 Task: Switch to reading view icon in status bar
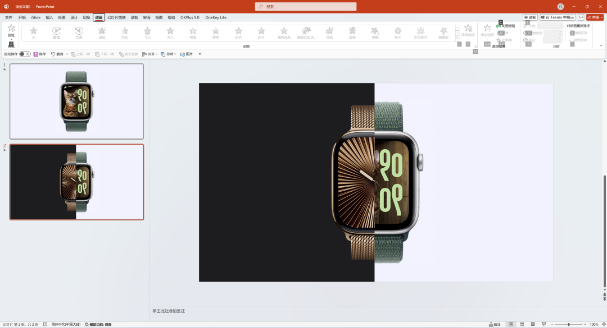(x=533, y=325)
